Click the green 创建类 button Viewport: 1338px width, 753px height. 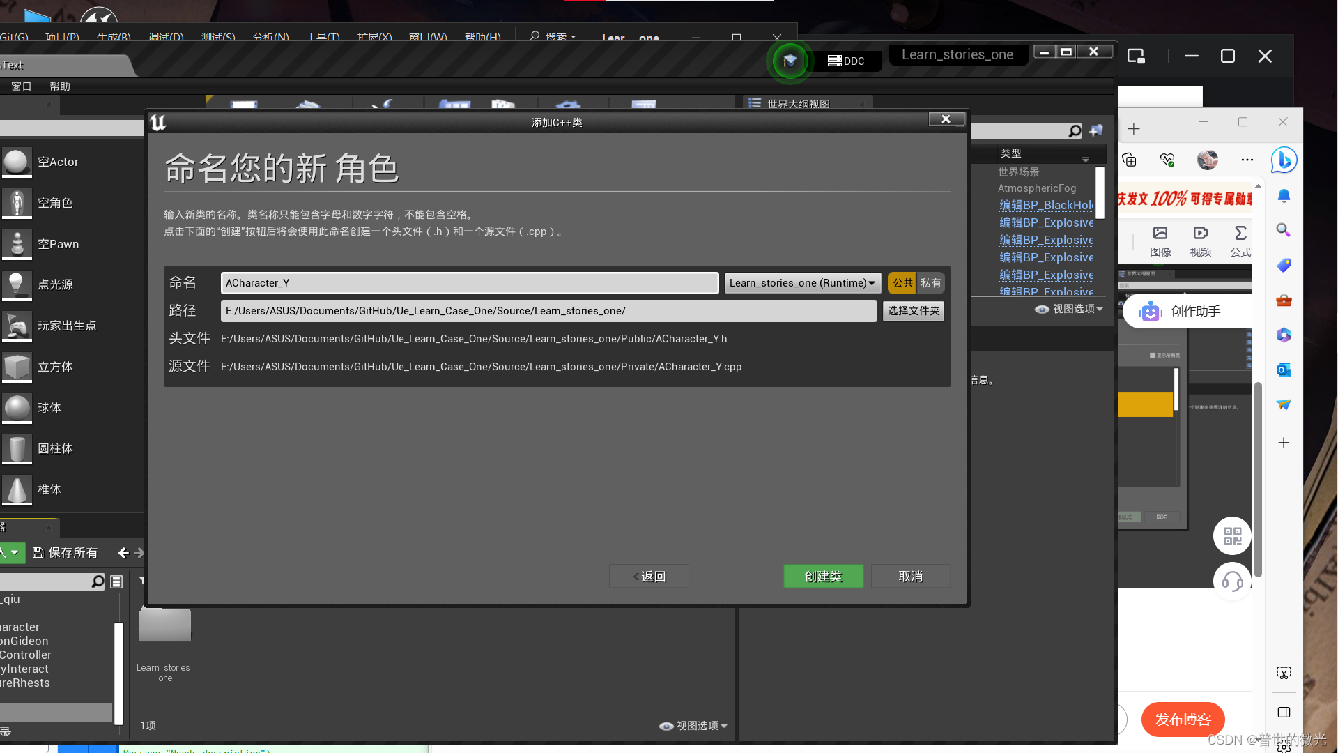[x=823, y=577]
